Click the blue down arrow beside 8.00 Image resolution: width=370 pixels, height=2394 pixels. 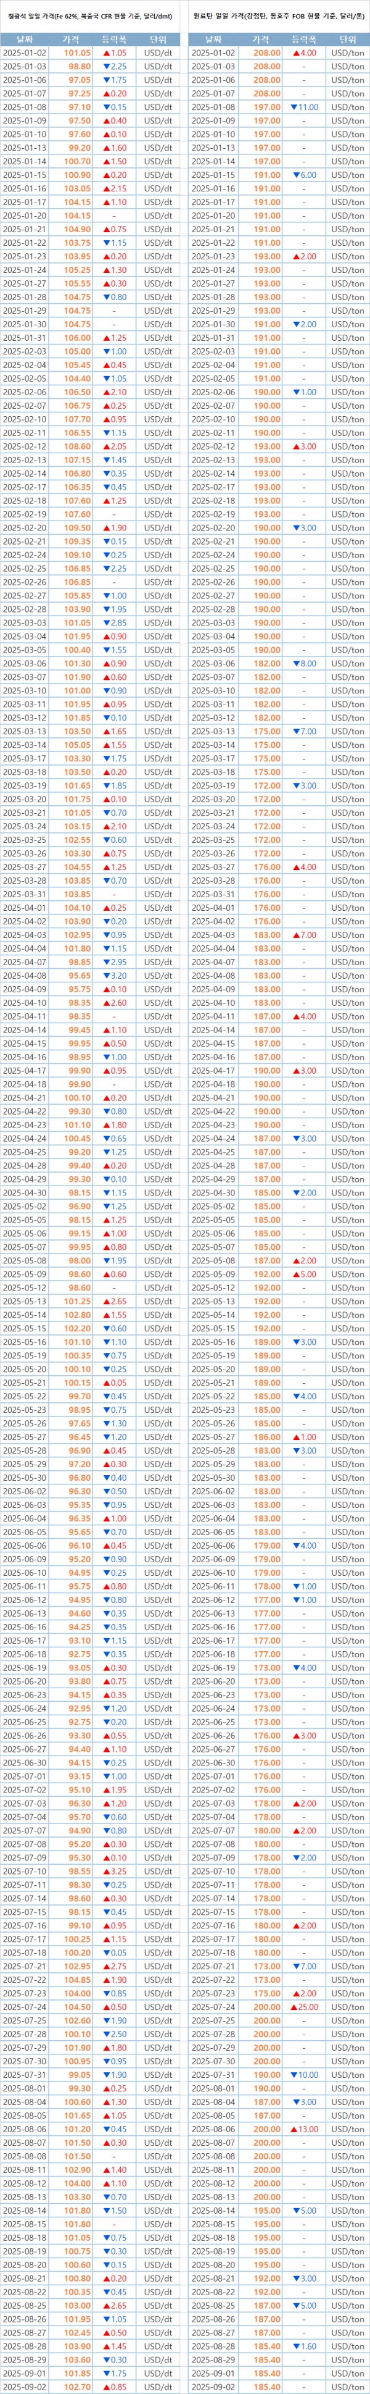295,664
